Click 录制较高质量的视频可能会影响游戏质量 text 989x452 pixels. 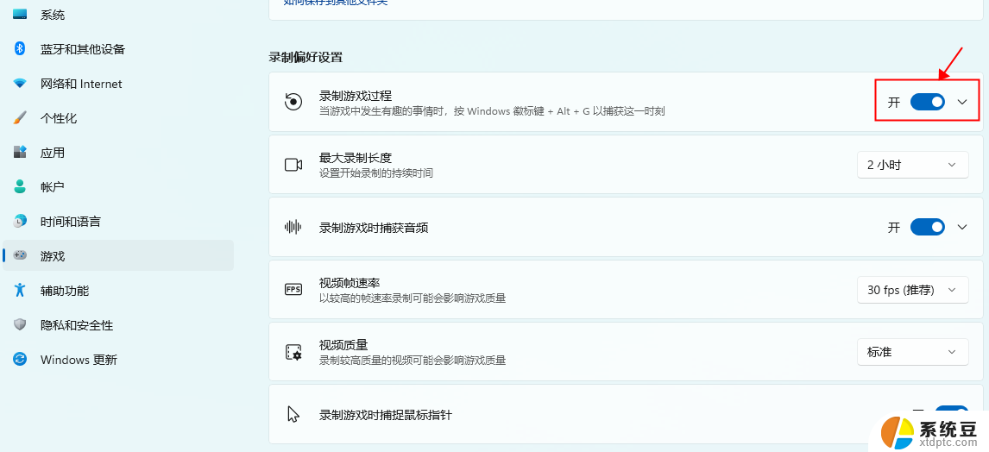(x=413, y=361)
